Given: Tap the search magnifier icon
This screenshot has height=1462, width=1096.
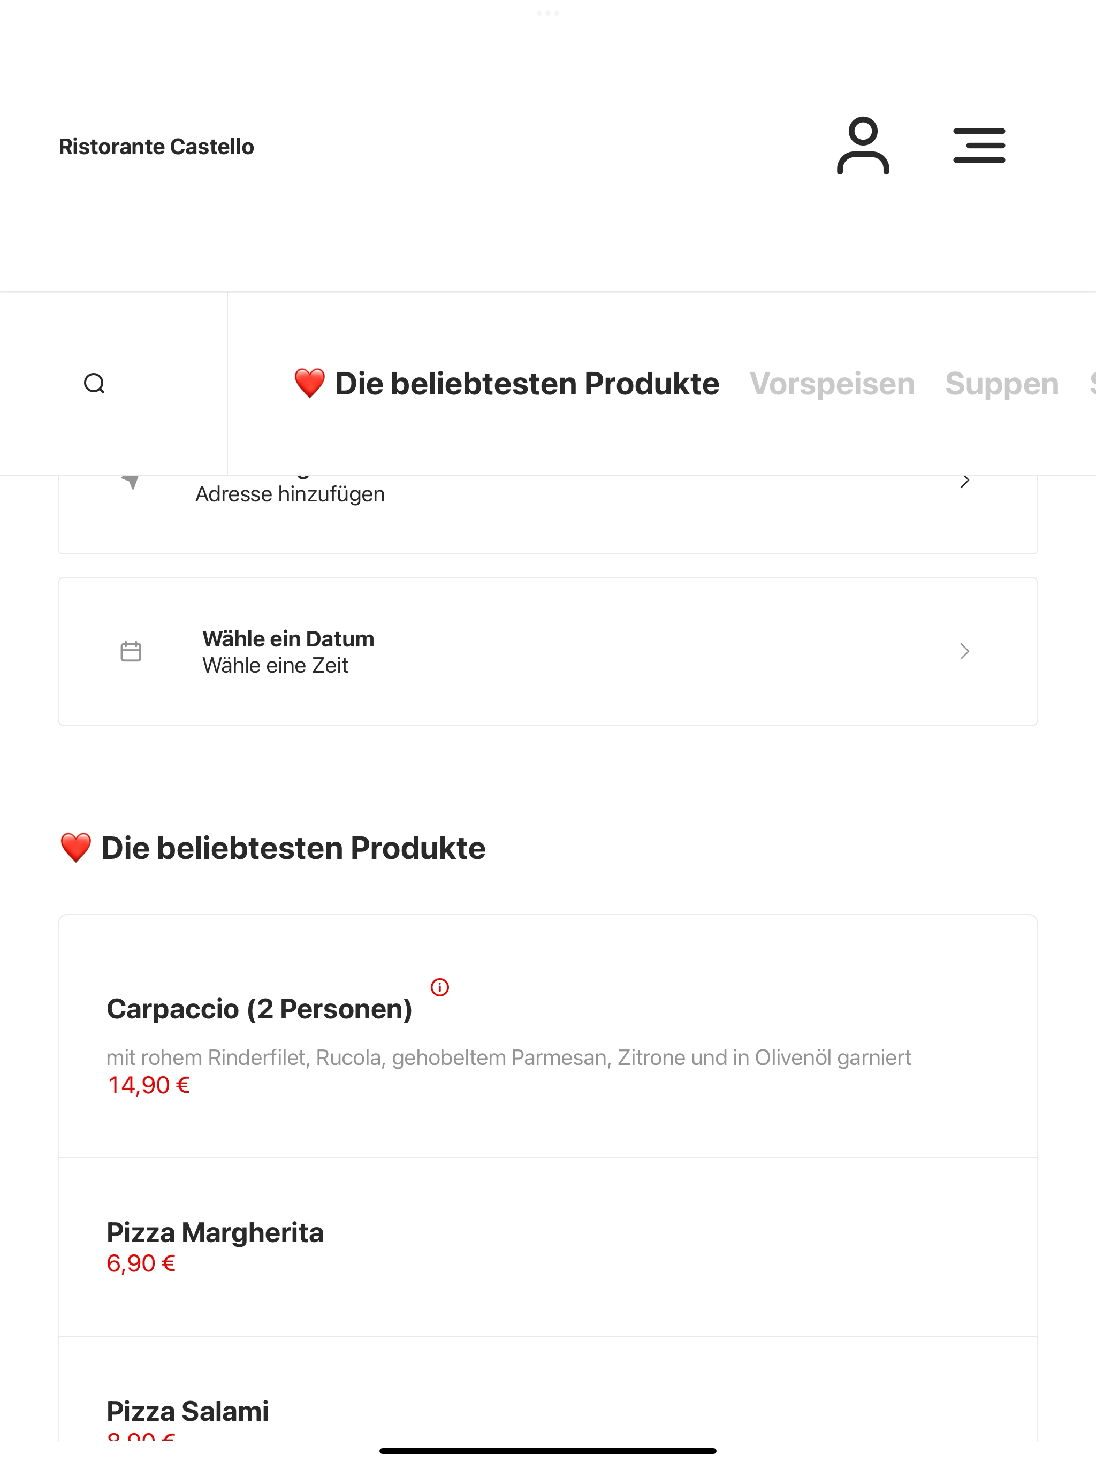Looking at the screenshot, I should point(95,383).
